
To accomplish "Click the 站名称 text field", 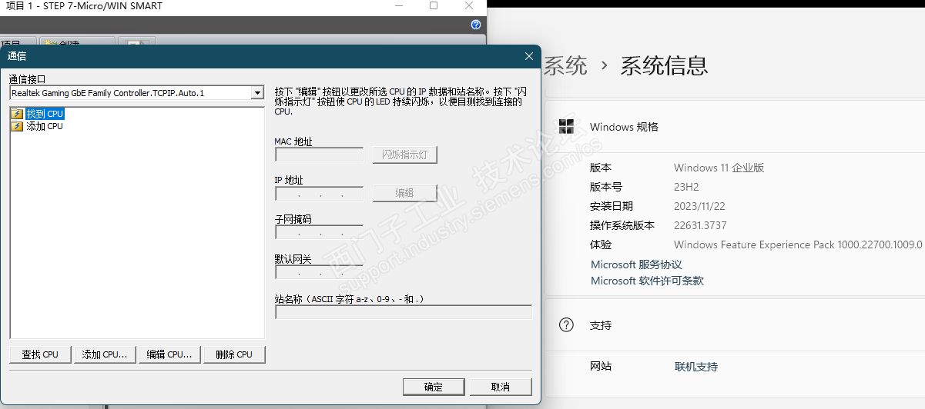I will point(404,312).
